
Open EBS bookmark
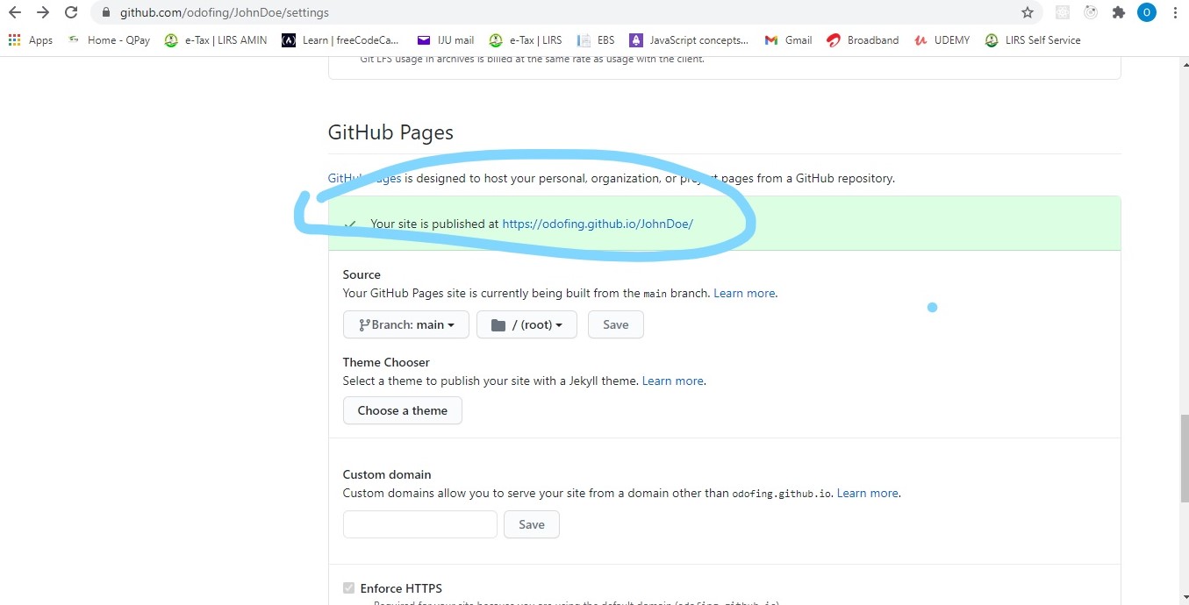596,40
